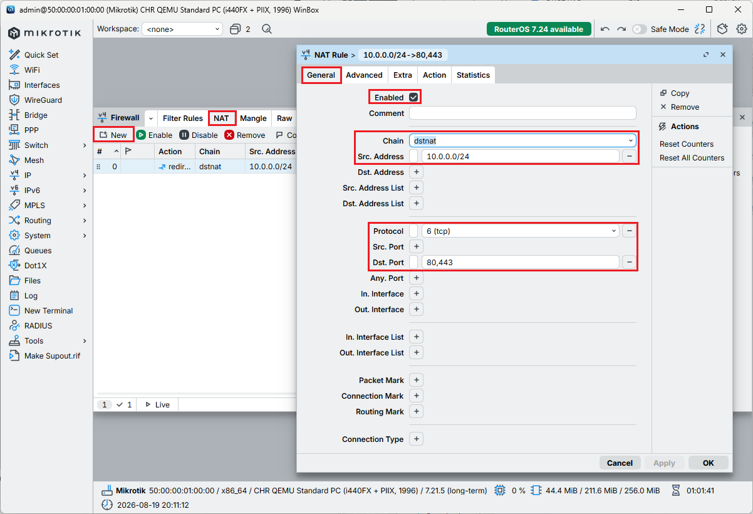The height and width of the screenshot is (514, 753).
Task: Switch to the Mangle tab
Action: [253, 118]
